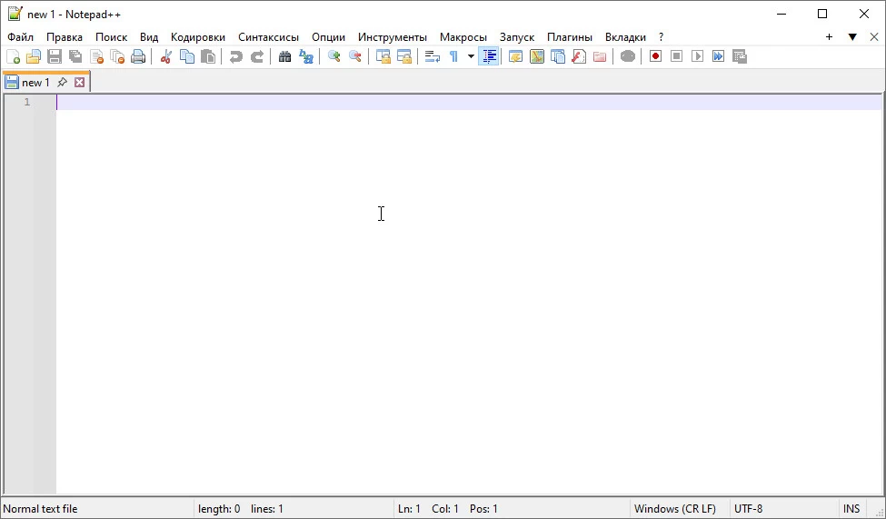Open the tab list down-triangle at top right
The image size is (886, 519).
(852, 37)
